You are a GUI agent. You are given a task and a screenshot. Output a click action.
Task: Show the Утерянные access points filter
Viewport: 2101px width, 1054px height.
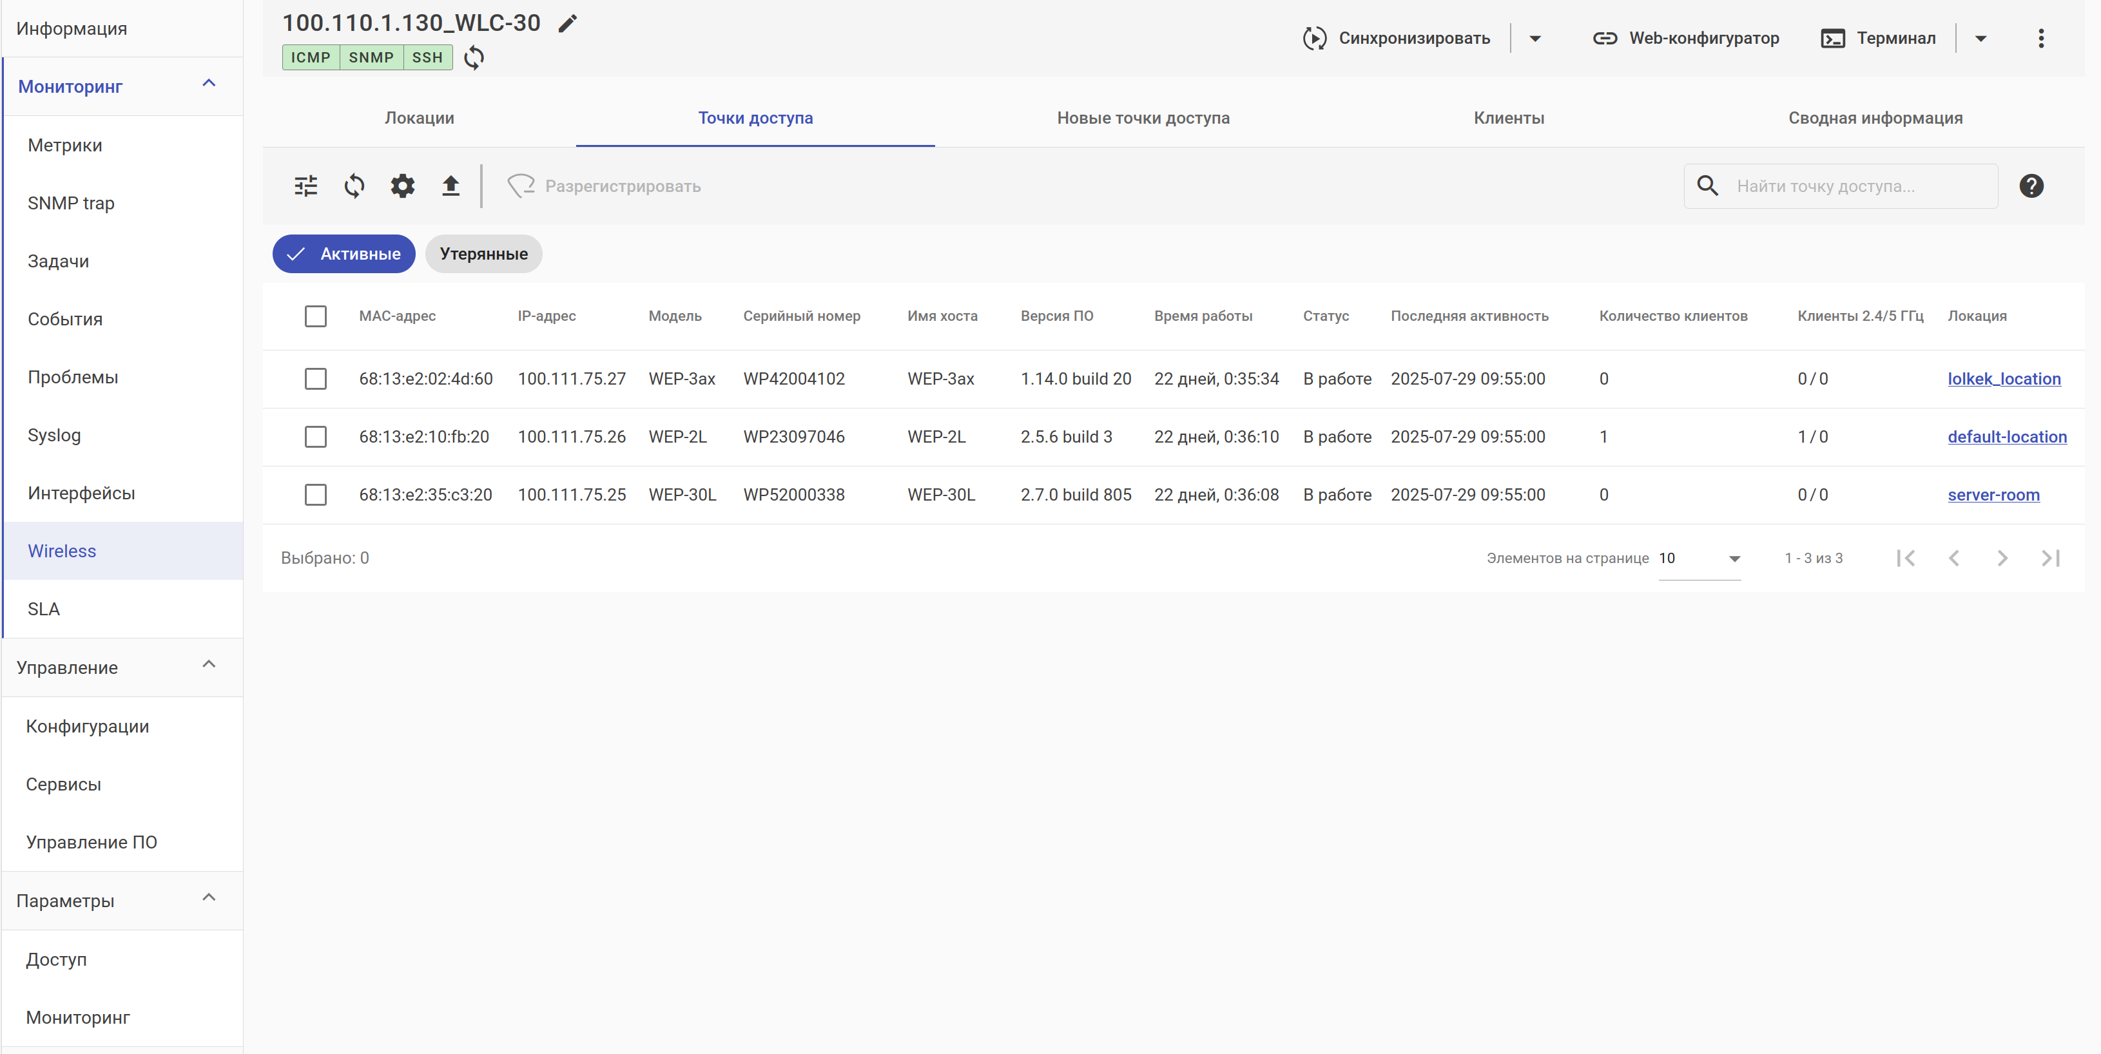[x=483, y=254]
